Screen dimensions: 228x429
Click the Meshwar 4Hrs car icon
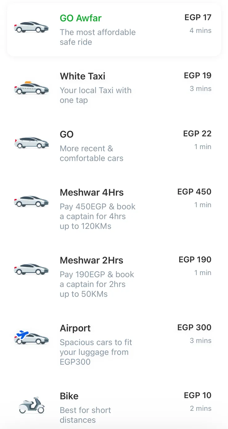(31, 201)
